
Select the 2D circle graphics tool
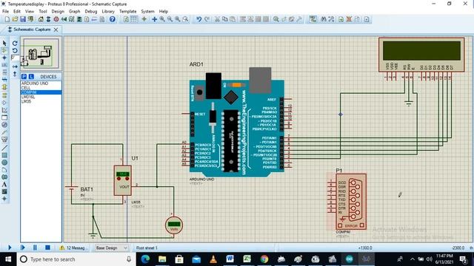click(4, 163)
